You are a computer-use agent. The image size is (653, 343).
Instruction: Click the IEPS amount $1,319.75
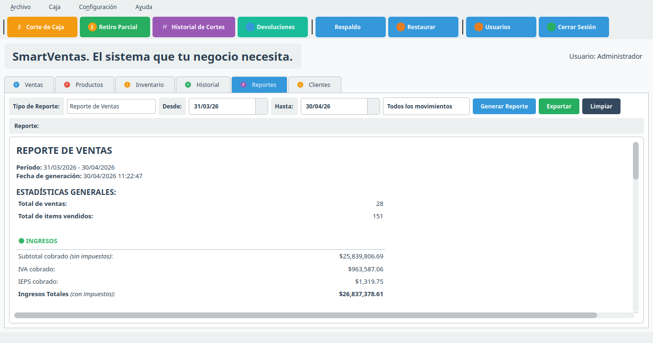(x=369, y=281)
